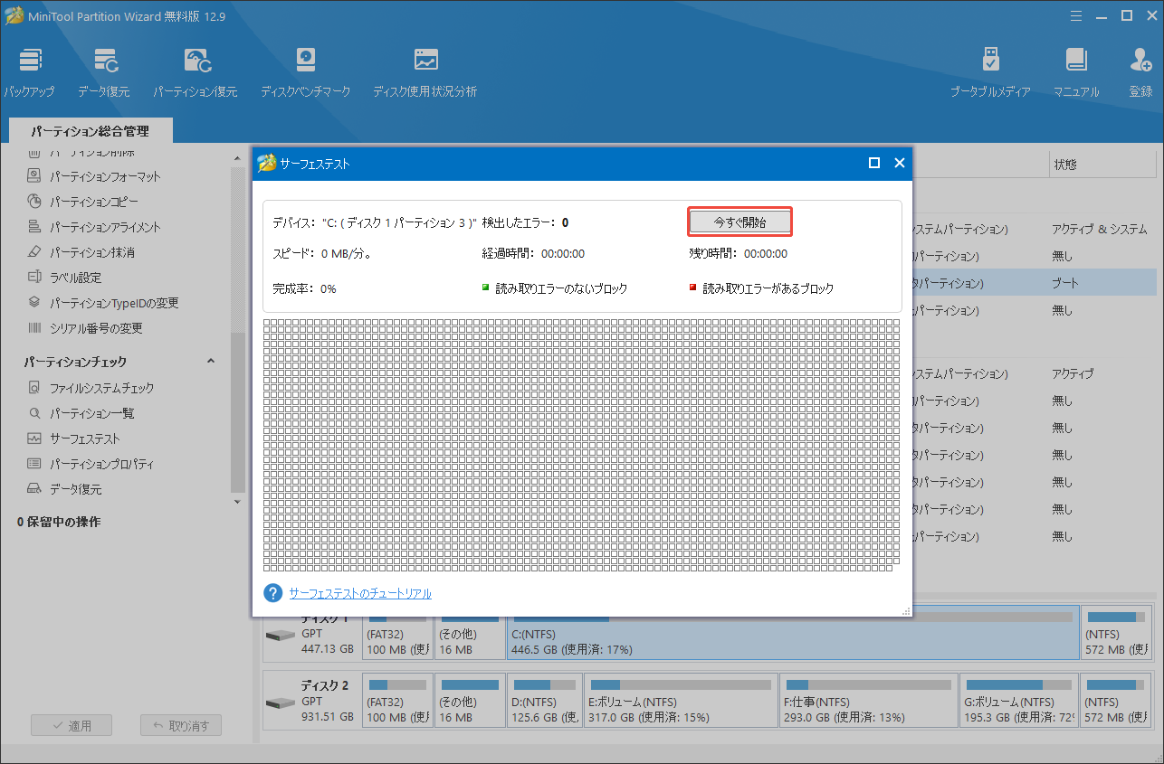1164x764 pixels.
Task: Select ディスク 2 FAT32 100 MB partition
Action: coord(396,699)
